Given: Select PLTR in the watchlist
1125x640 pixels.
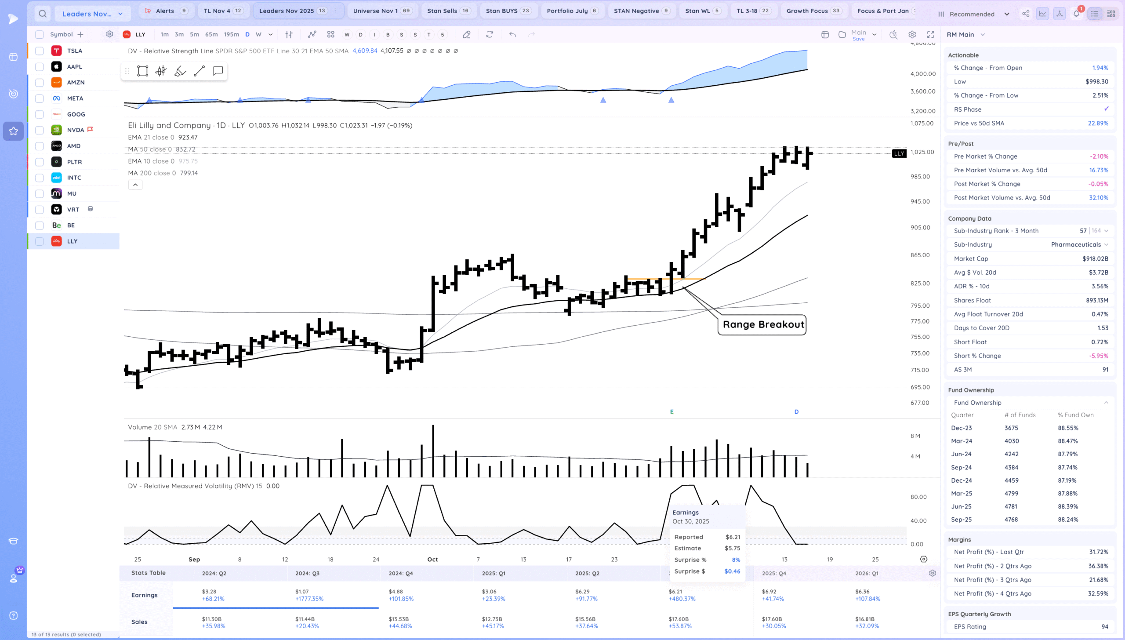Looking at the screenshot, I should (x=74, y=162).
